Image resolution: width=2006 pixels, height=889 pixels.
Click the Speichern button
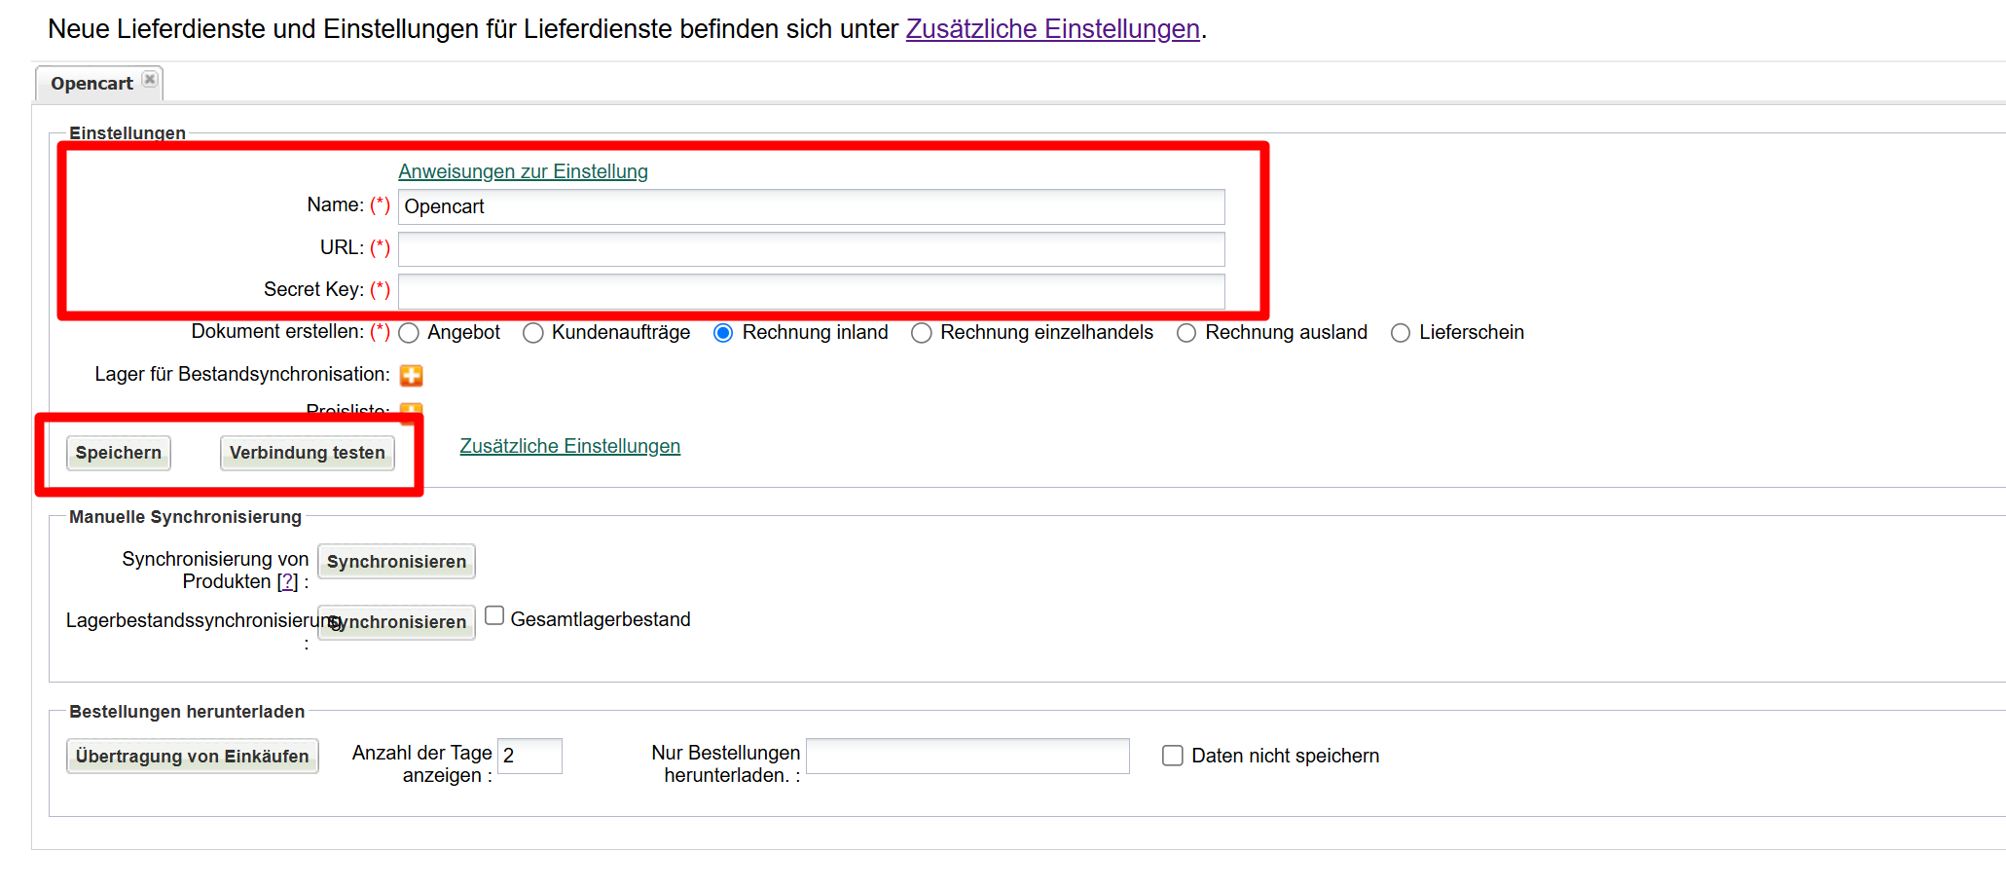click(x=119, y=453)
